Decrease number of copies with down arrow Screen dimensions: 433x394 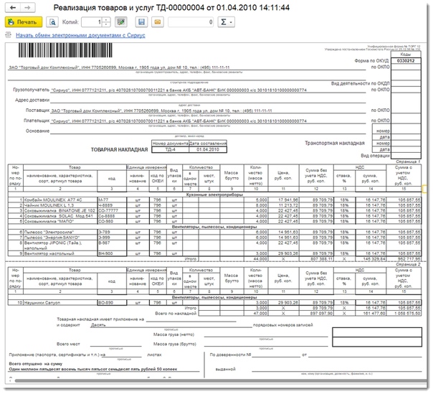(x=106, y=24)
